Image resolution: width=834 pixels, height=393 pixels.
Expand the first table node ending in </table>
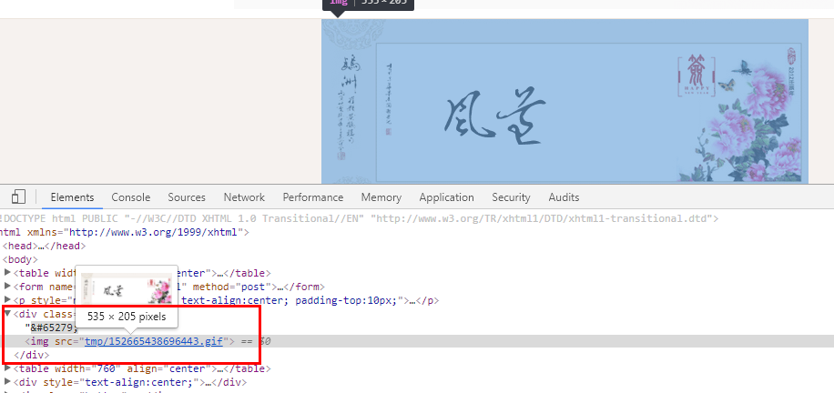point(7,273)
